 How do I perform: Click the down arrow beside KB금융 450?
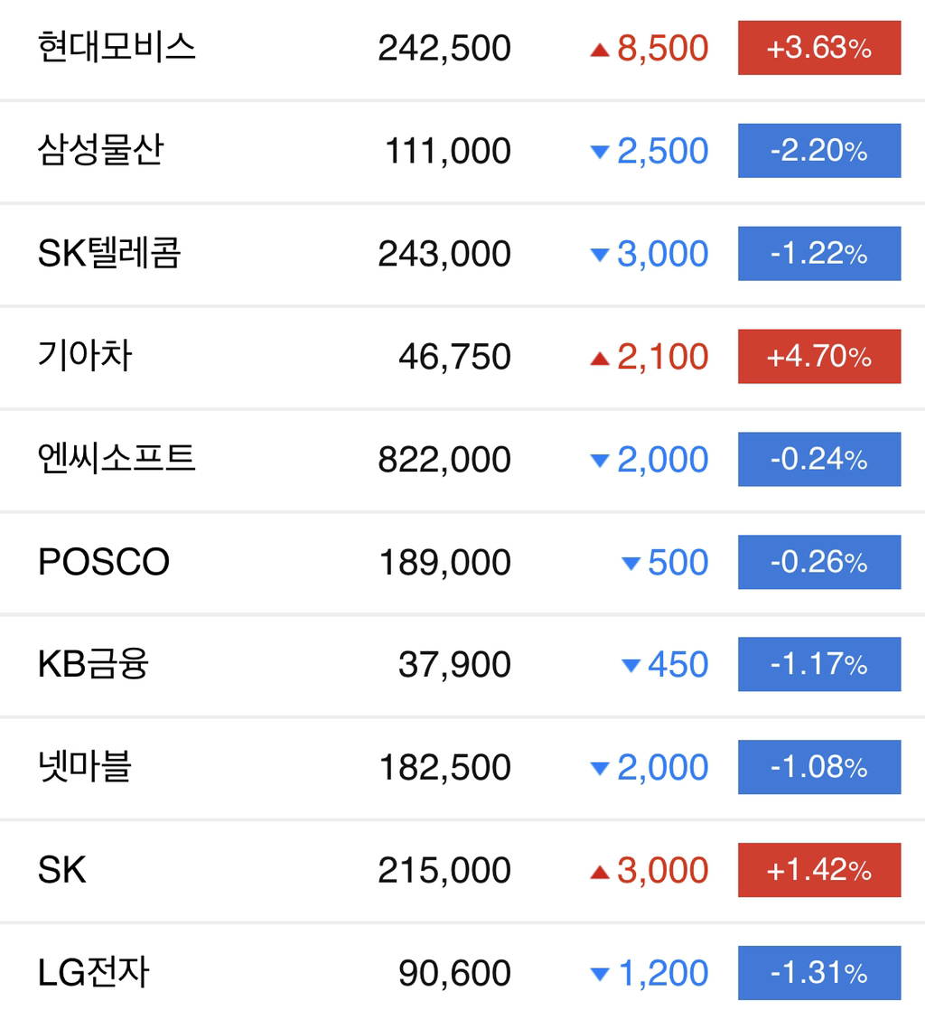[631, 666]
